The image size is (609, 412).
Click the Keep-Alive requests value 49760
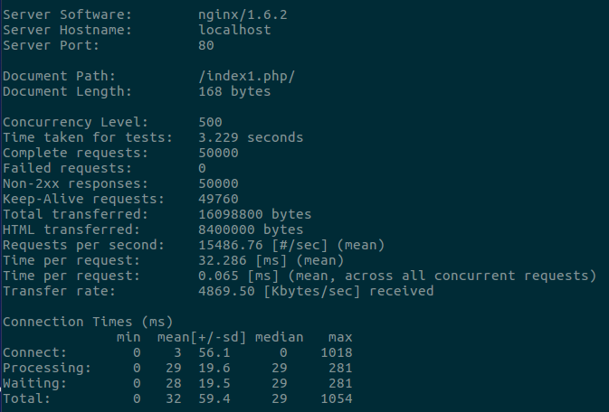tap(218, 199)
